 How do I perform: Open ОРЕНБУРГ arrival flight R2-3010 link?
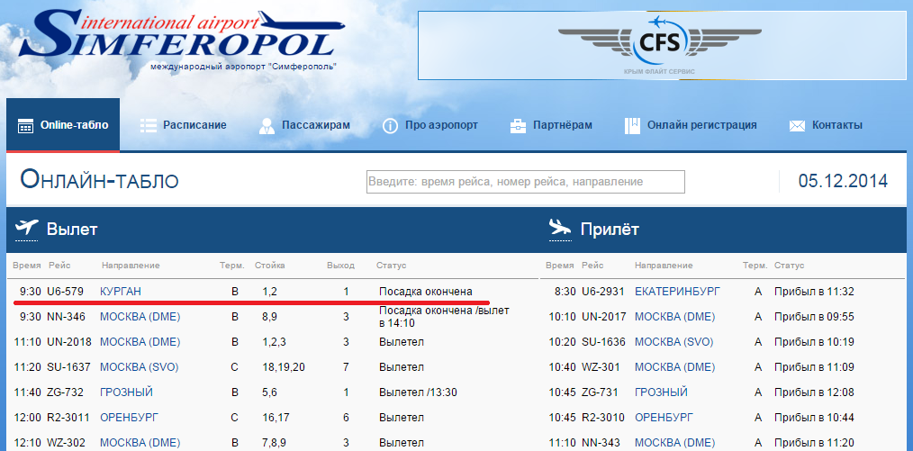(x=666, y=418)
